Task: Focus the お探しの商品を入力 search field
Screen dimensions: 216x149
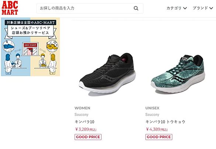Action: pos(90,8)
